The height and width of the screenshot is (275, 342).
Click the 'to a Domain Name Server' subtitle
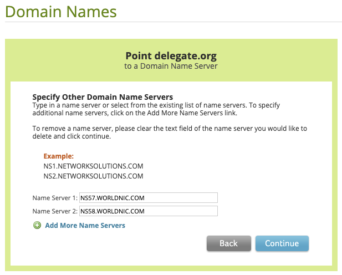pos(171,66)
